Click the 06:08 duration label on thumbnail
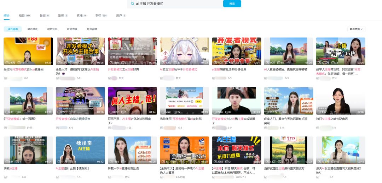The width and height of the screenshot is (382, 183). (100, 63)
